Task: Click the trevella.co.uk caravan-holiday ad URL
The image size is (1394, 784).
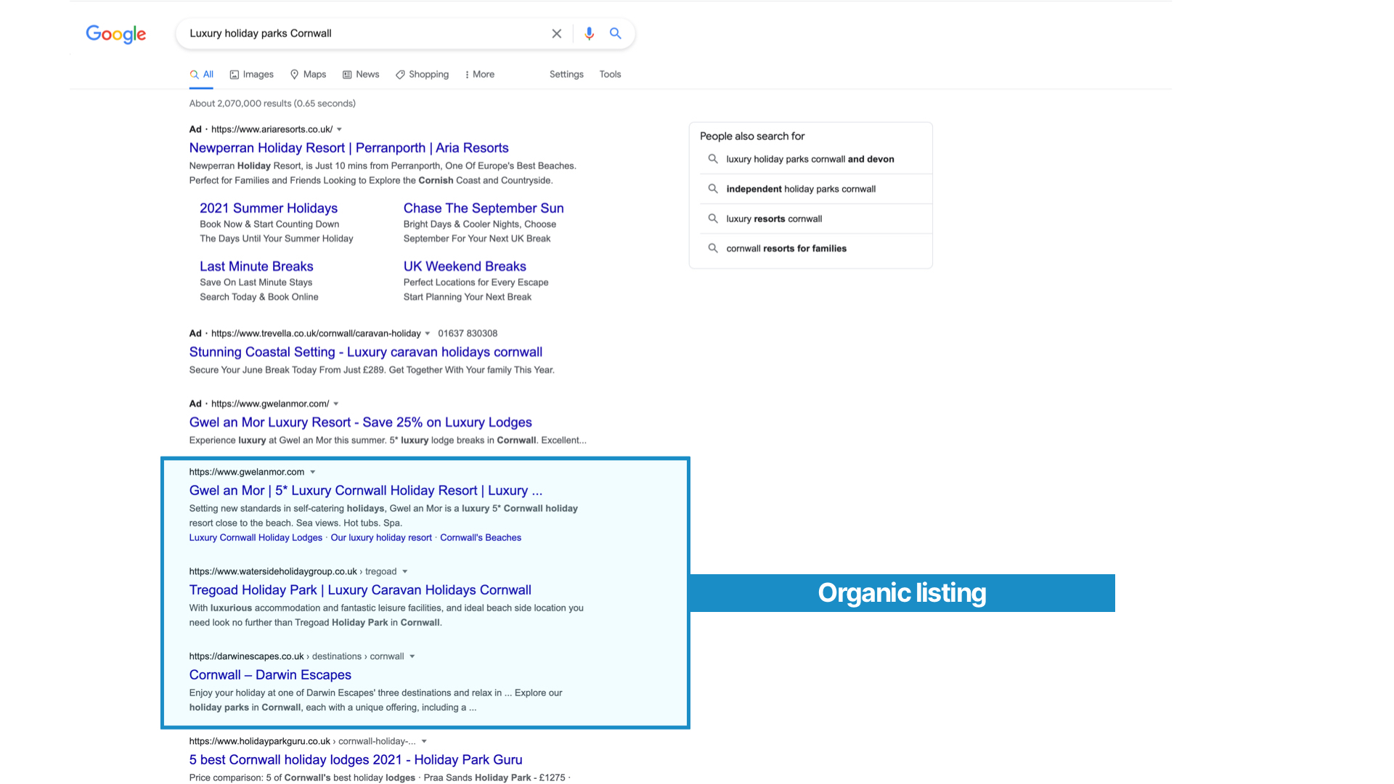Action: [x=316, y=333]
